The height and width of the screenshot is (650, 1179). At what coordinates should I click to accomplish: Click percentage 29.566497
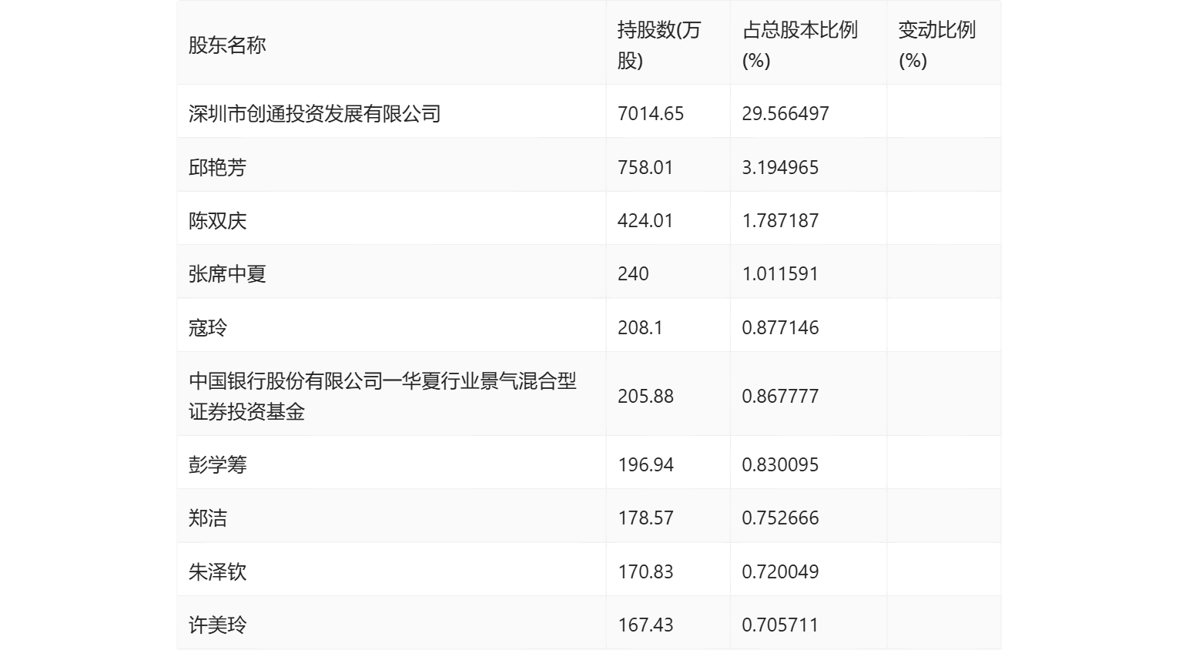[x=785, y=114]
